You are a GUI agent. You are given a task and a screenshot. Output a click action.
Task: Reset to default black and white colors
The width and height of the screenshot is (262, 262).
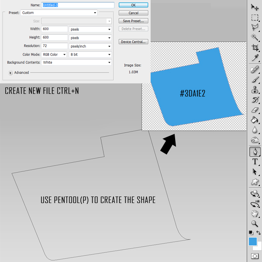[x=251, y=233]
